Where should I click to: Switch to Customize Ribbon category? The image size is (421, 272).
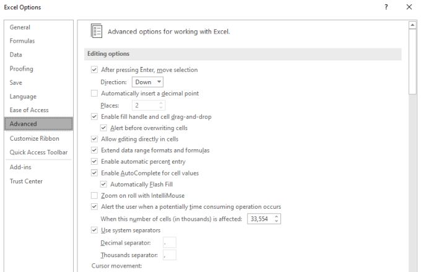pyautogui.click(x=35, y=138)
